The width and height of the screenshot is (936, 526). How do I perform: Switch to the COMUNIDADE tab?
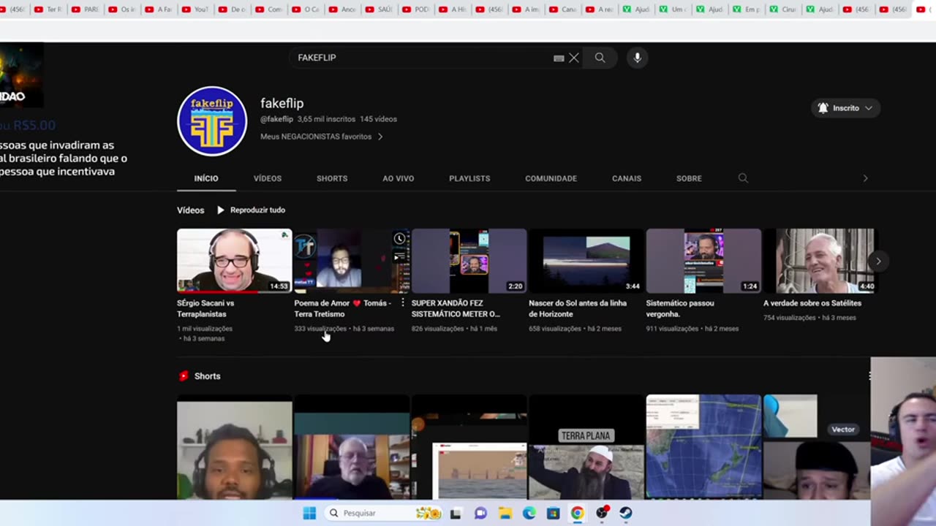[551, 178]
